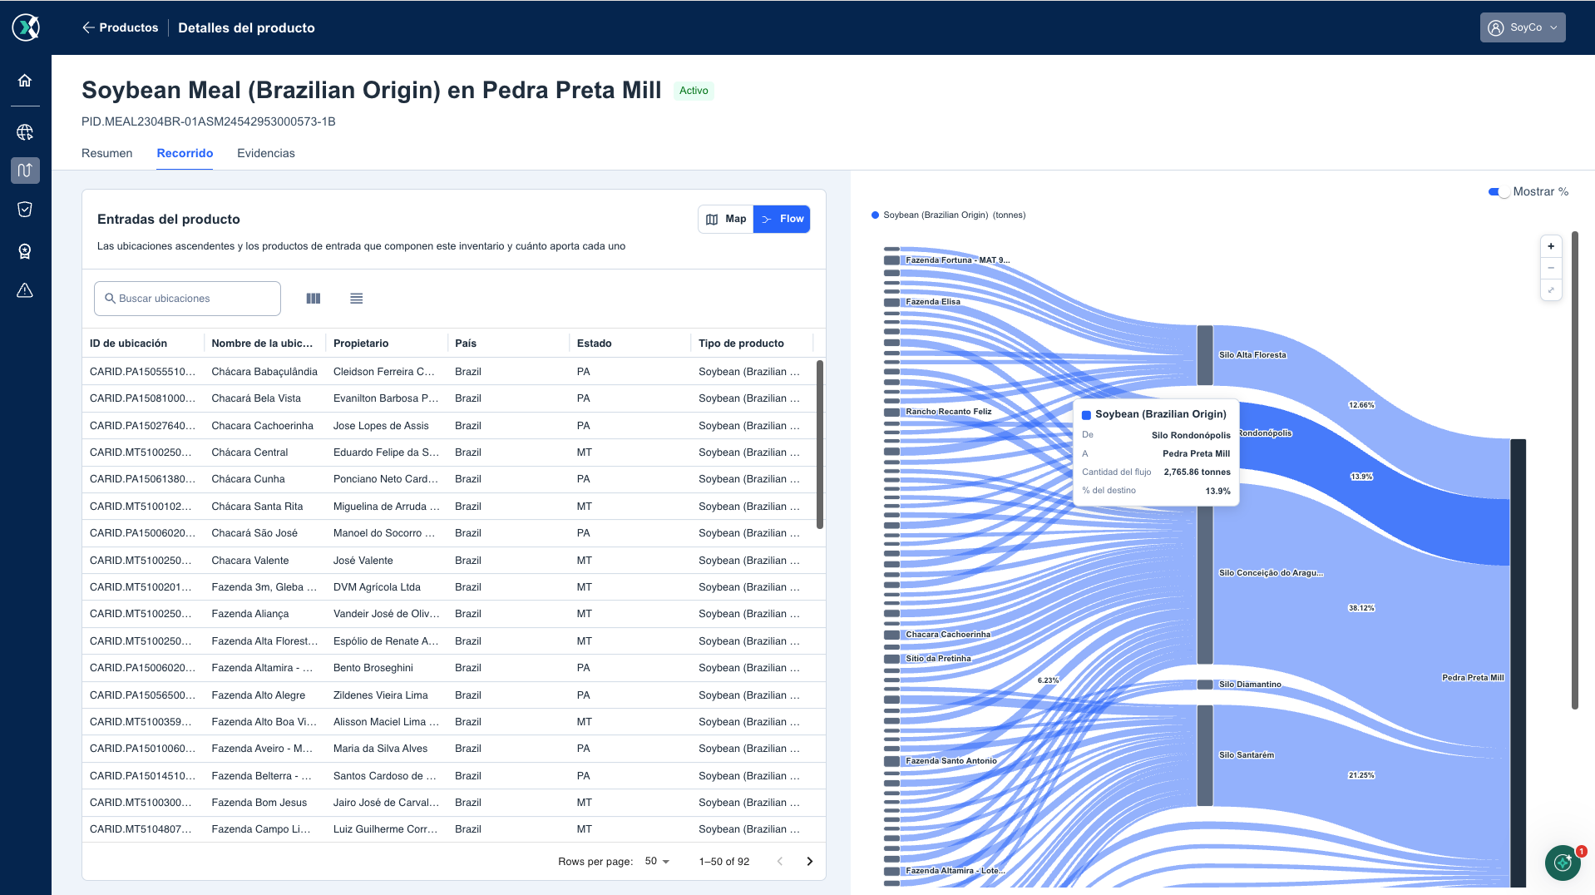This screenshot has width=1595, height=895.
Task: Click the Fazenda Fortuna - MAT 9... node
Action: click(891, 260)
